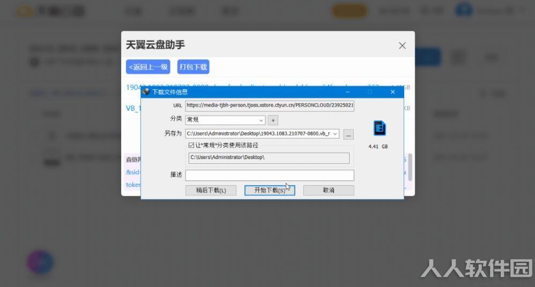The image size is (535, 287).
Task: Click the browse ellipsis button for save path
Action: click(348, 134)
